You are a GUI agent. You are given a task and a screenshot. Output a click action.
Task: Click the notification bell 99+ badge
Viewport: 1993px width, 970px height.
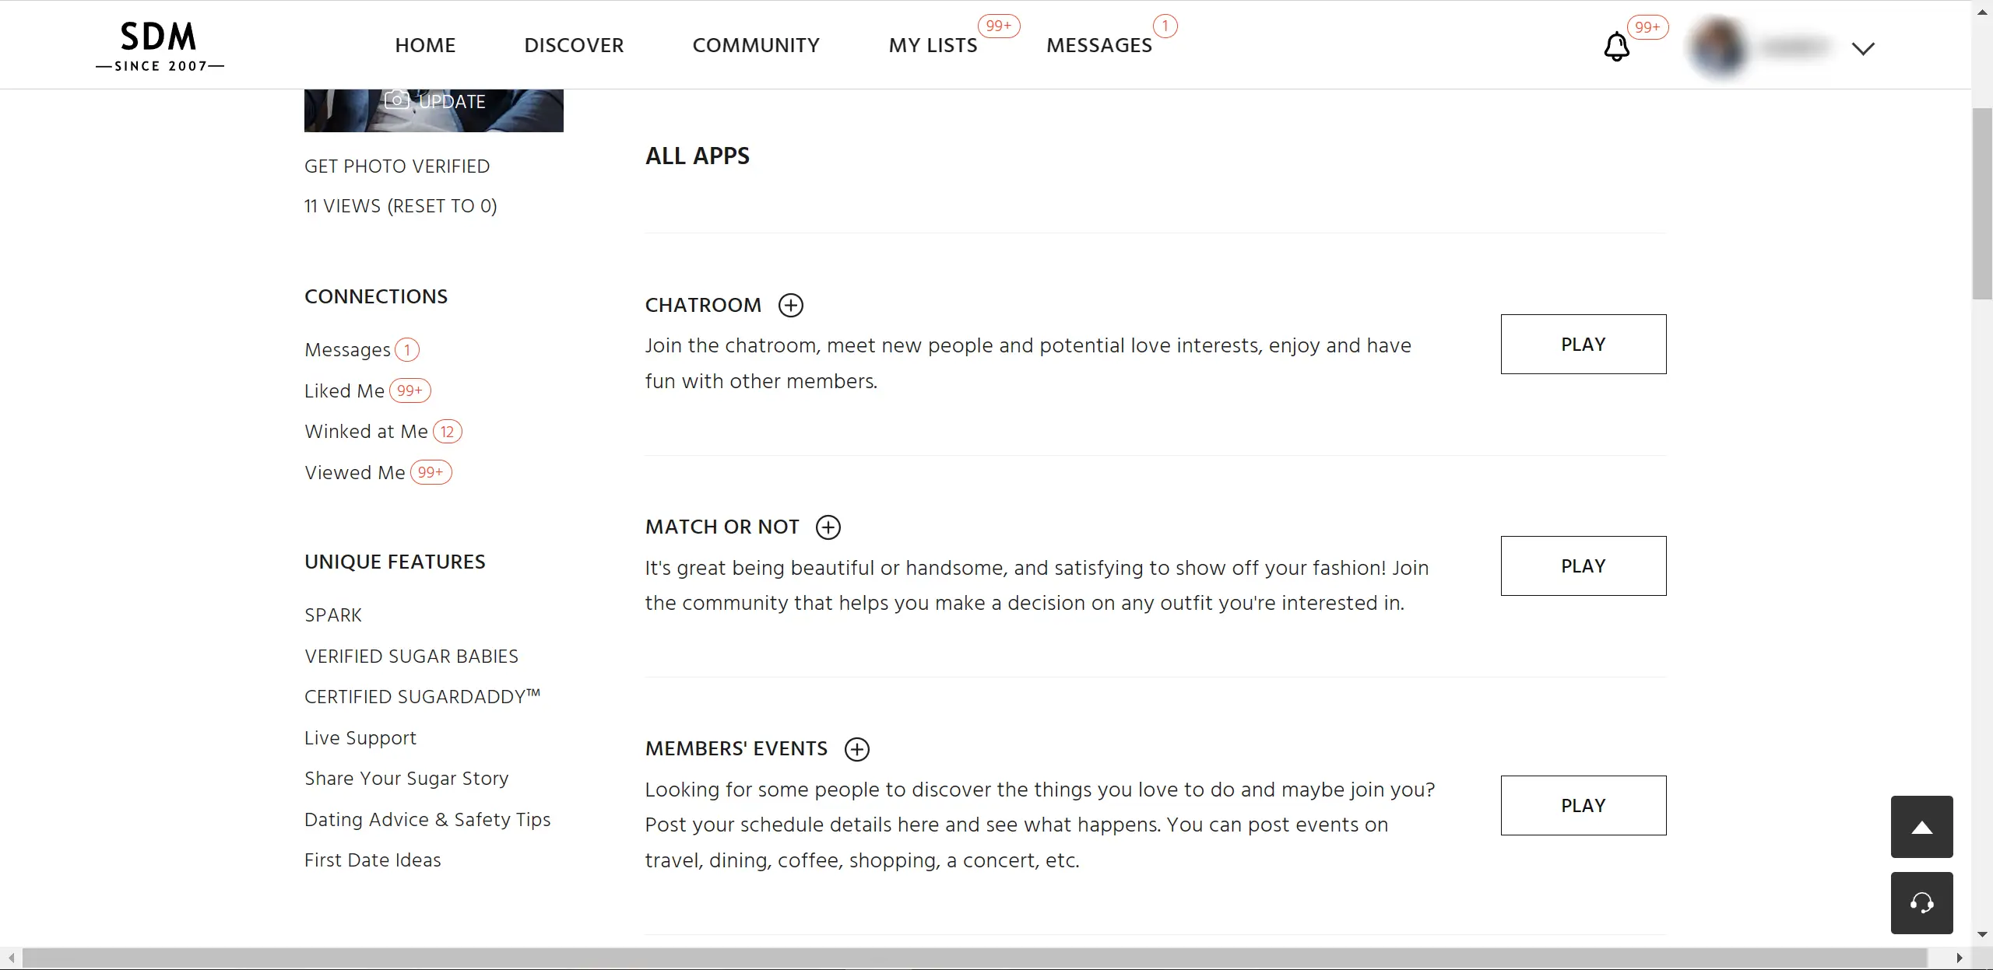pyautogui.click(x=1647, y=27)
